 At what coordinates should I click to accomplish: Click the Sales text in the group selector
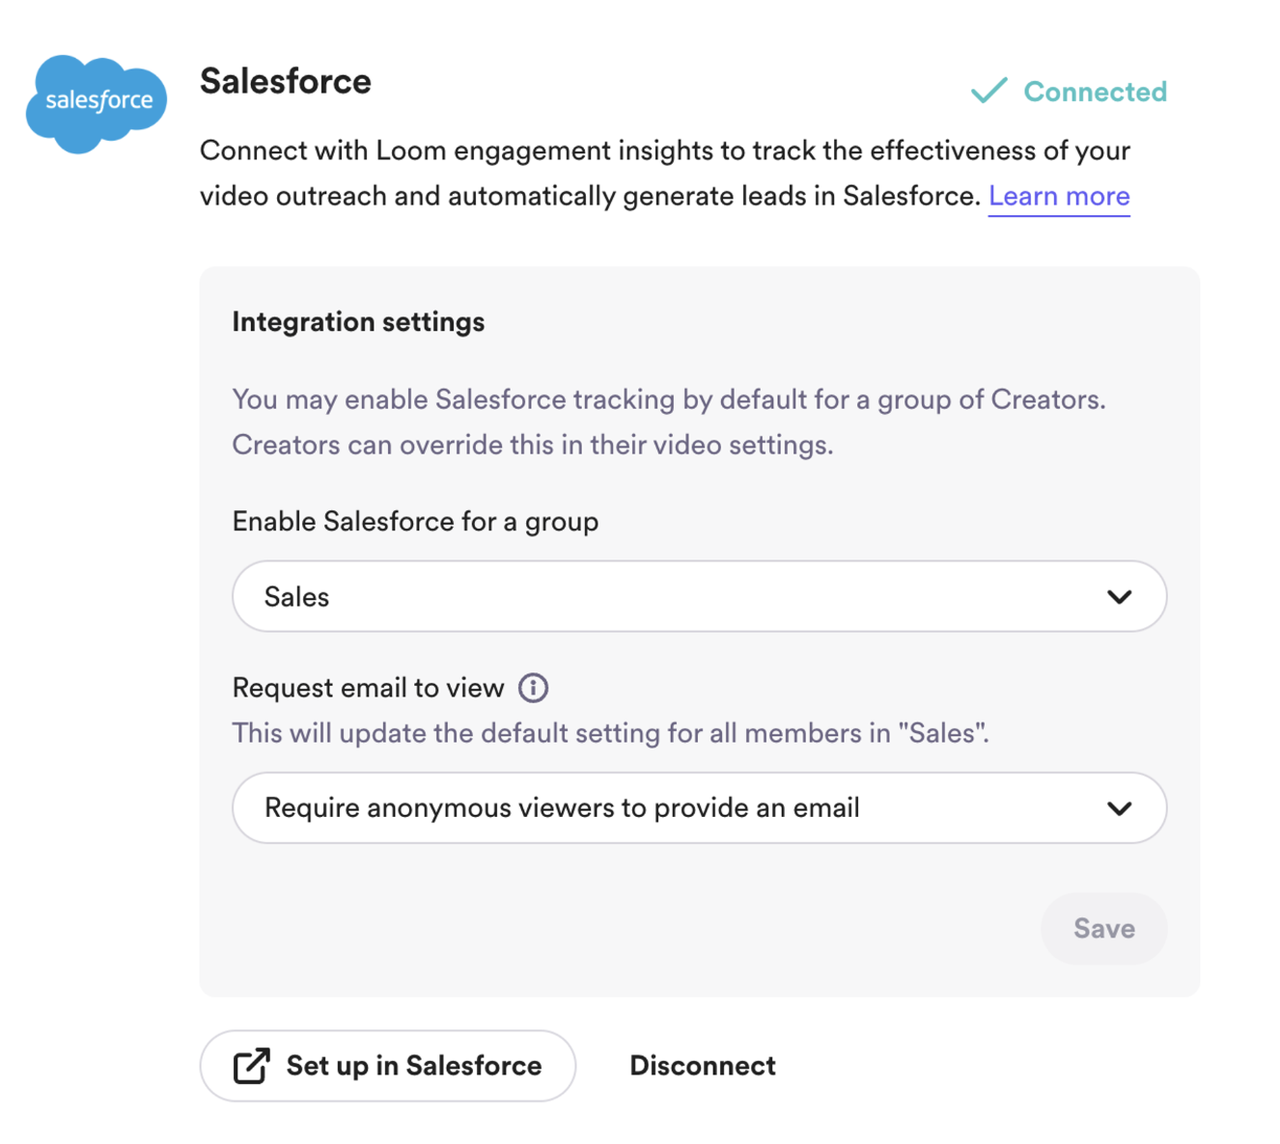point(296,597)
